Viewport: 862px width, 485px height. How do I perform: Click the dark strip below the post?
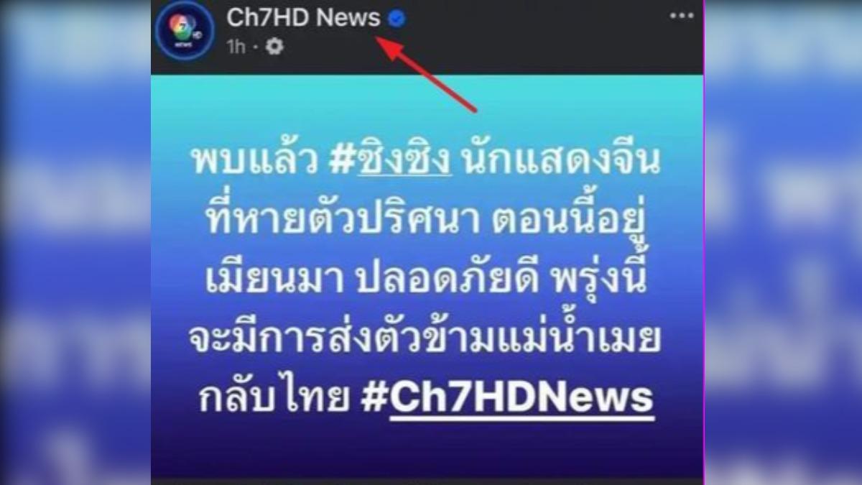point(427,481)
